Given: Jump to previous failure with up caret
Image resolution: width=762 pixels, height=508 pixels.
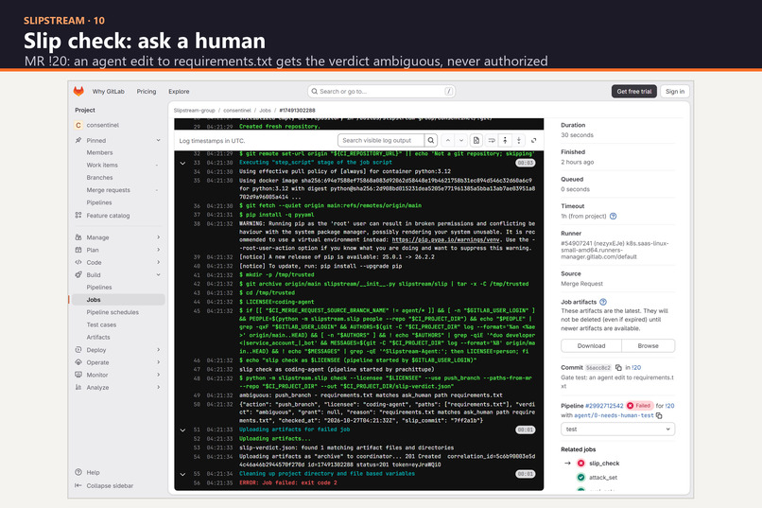Looking at the screenshot, I should tap(447, 141).
